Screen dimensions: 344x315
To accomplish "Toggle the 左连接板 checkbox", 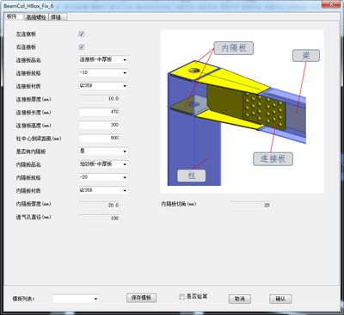I will pyautogui.click(x=82, y=34).
